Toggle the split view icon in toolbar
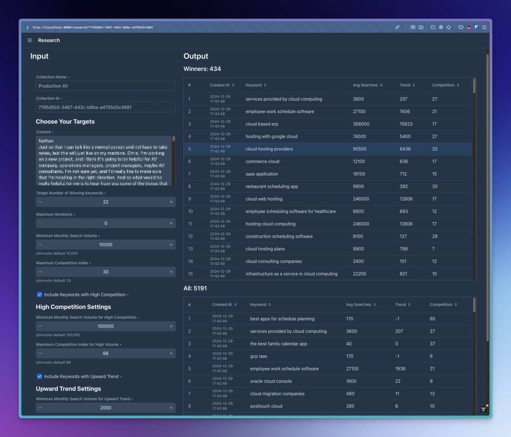The image size is (511, 437). [x=484, y=27]
